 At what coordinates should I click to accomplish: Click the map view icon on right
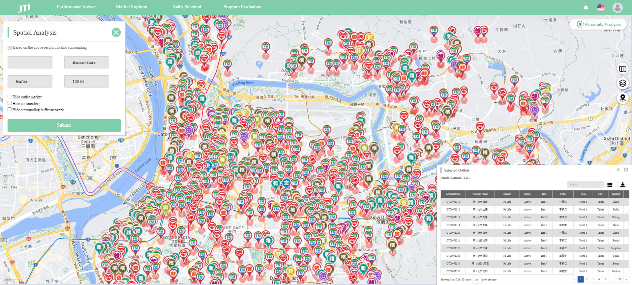point(622,69)
